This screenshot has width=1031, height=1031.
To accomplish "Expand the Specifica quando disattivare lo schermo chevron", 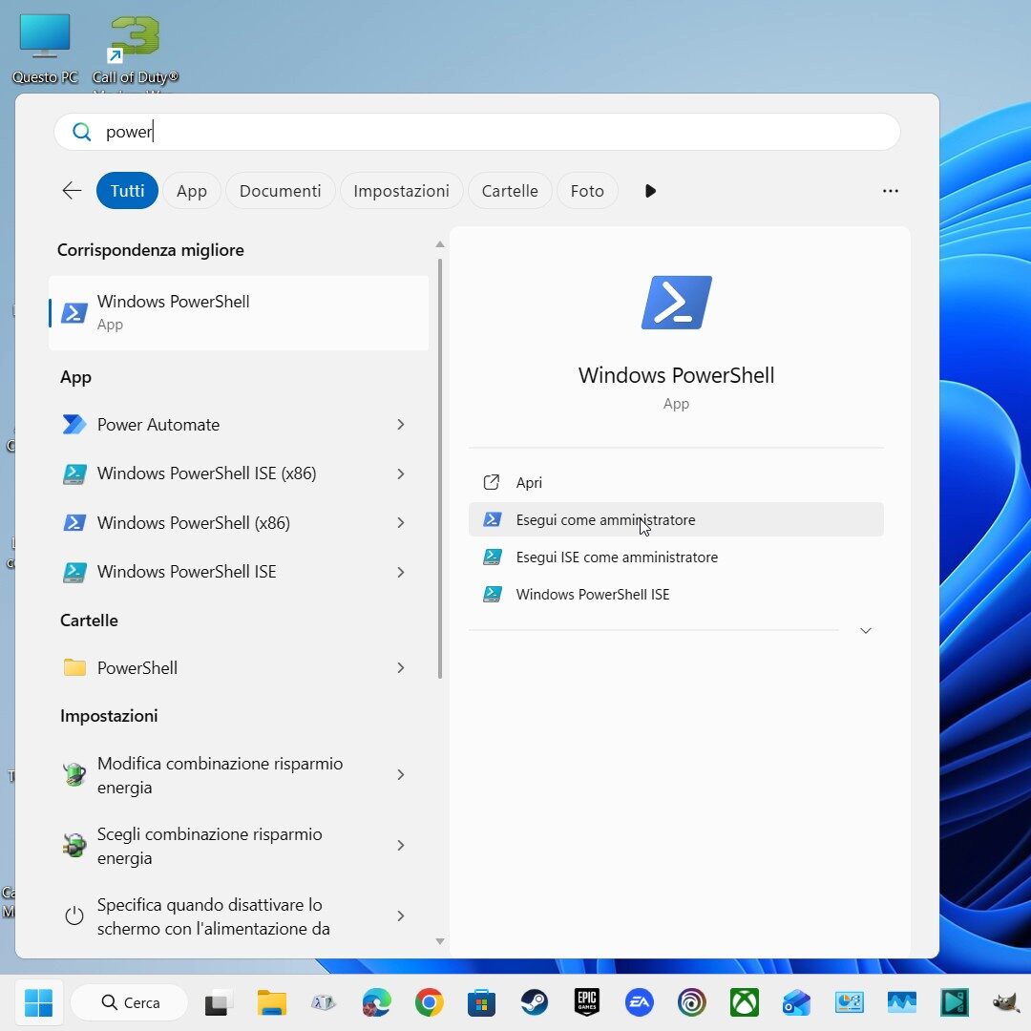I will point(400,915).
